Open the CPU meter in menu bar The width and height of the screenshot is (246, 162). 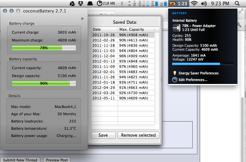coord(144,3)
